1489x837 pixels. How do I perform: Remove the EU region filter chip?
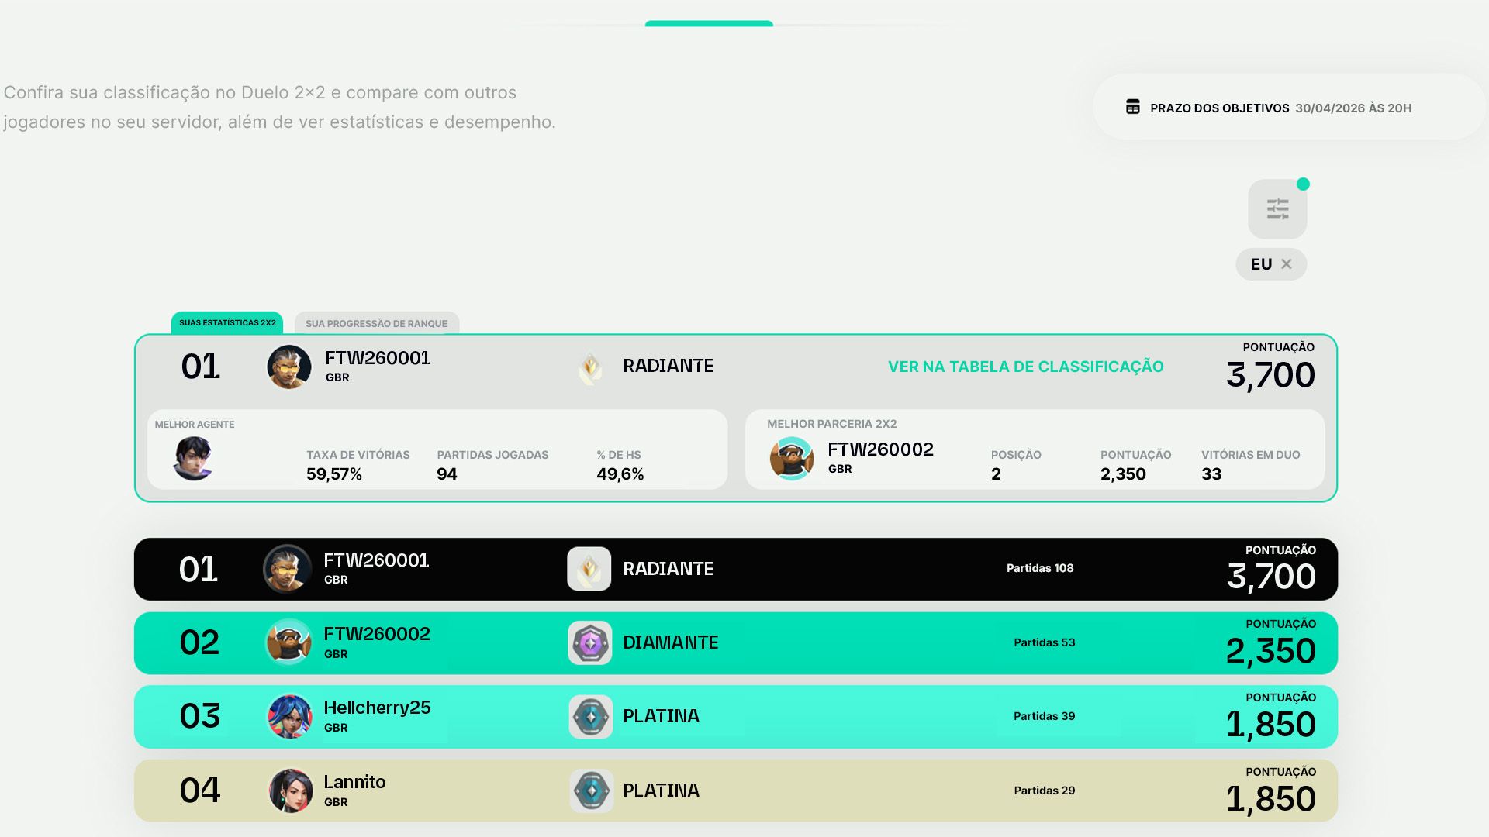click(1287, 264)
